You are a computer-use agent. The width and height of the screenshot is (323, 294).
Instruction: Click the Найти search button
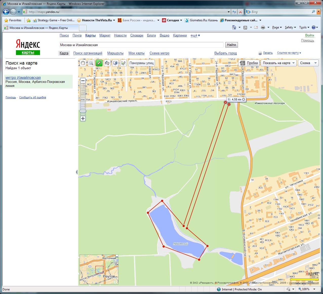point(231,45)
